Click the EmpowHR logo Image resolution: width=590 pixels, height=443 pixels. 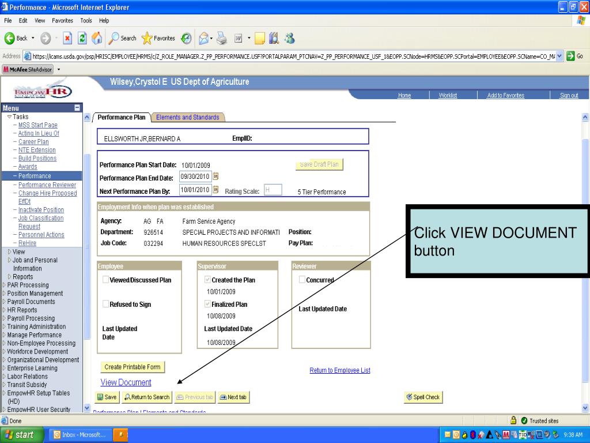[x=43, y=92]
